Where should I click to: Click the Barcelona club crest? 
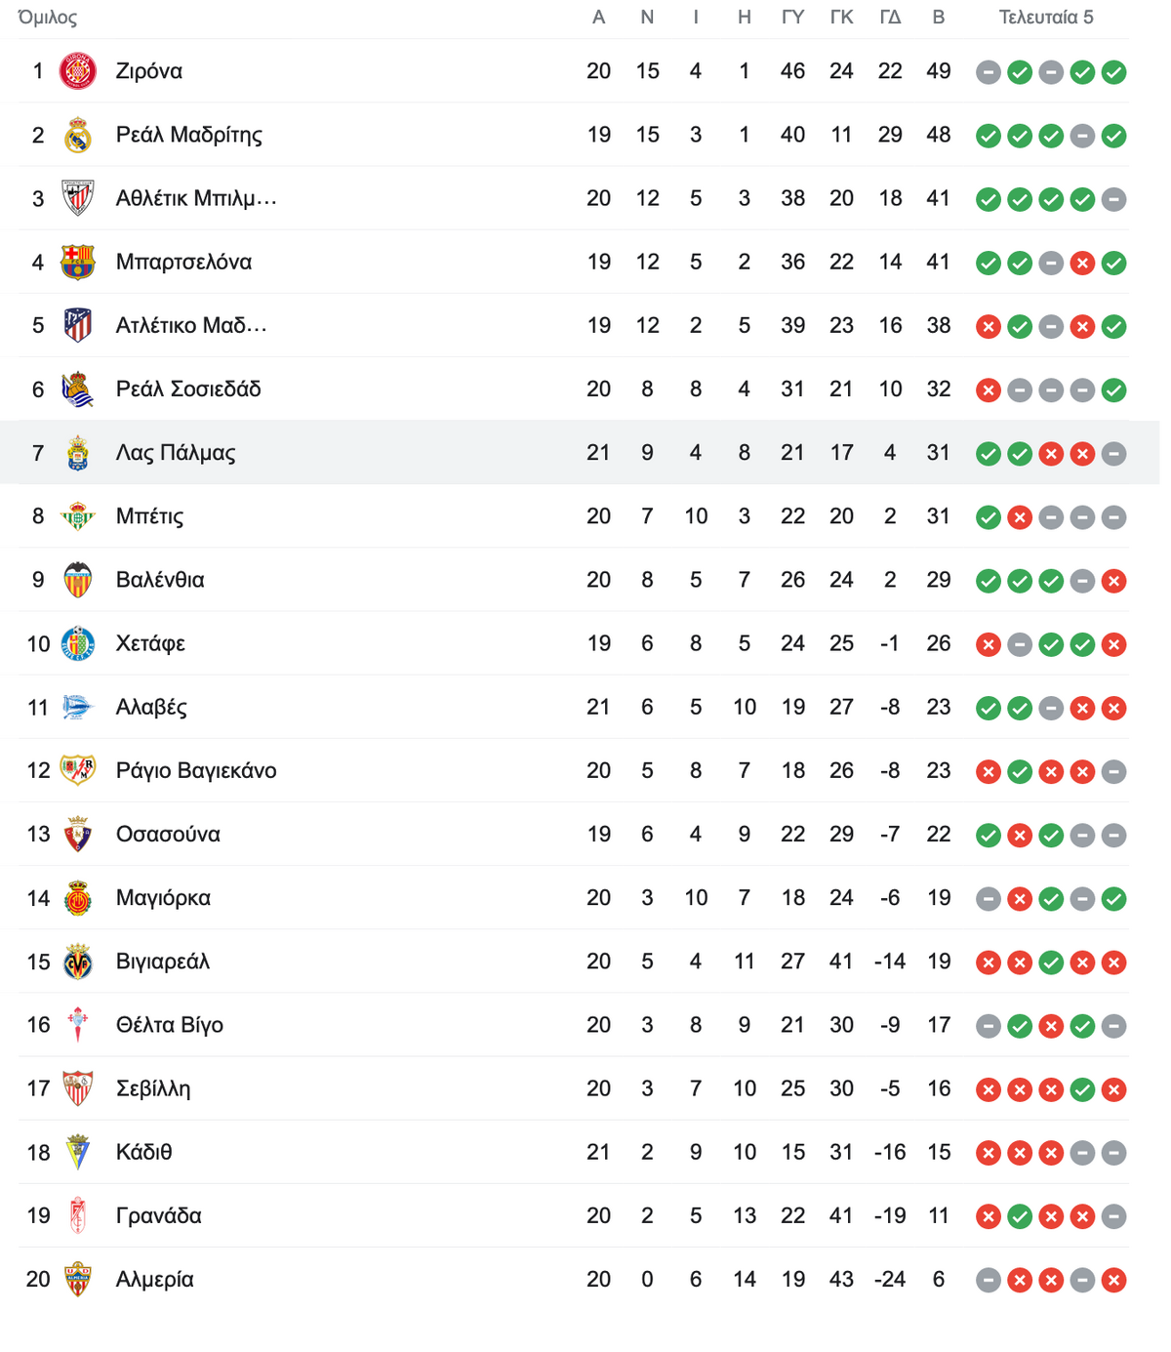(x=78, y=262)
